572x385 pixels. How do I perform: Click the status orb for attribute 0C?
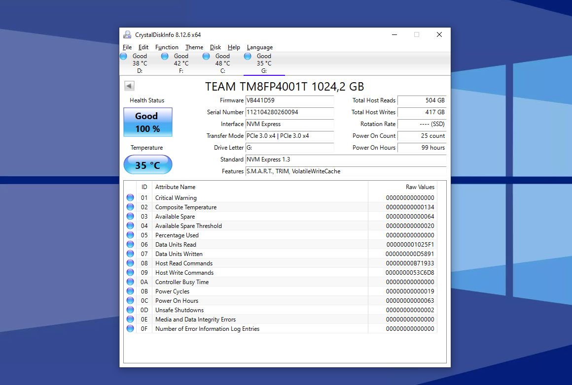(x=130, y=300)
